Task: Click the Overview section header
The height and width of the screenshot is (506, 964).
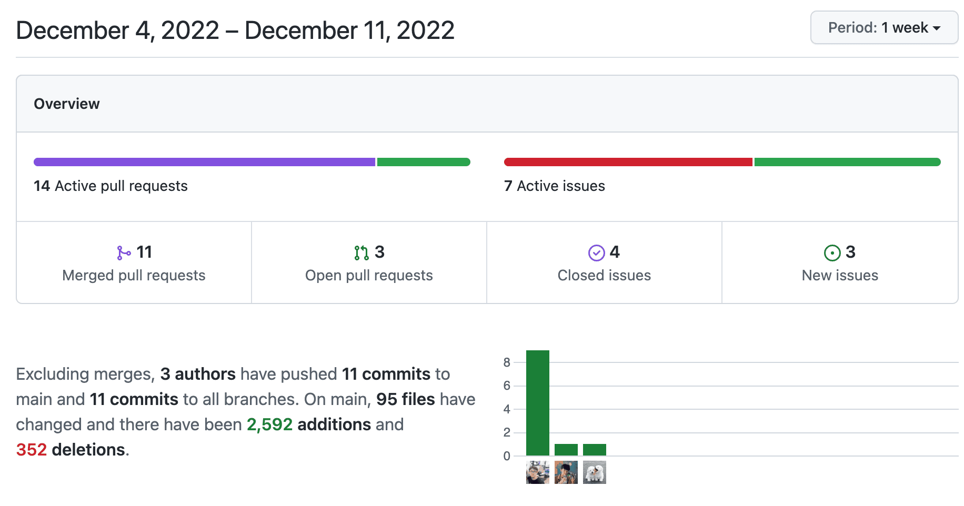Action: click(67, 104)
